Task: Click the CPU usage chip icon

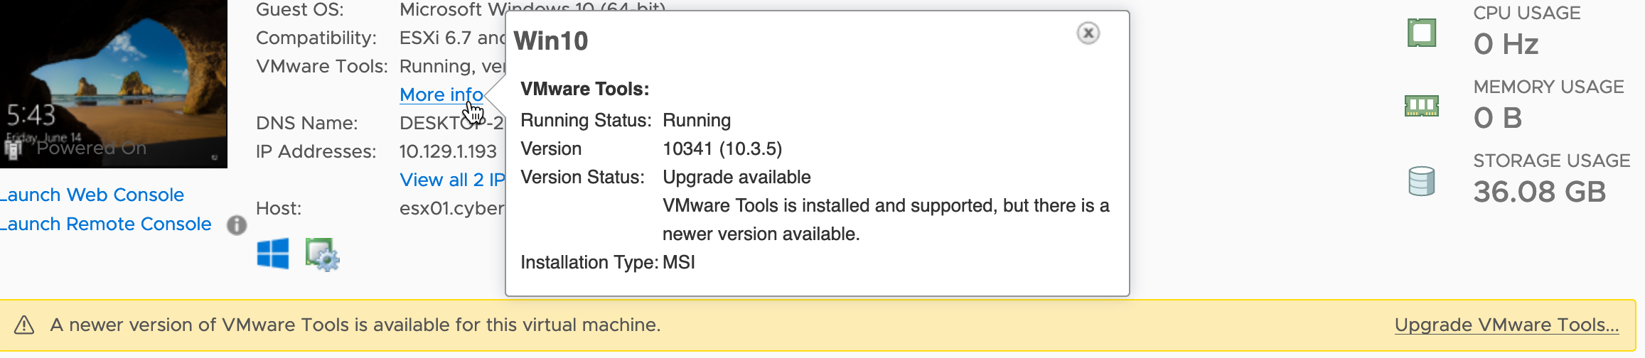Action: 1422,33
